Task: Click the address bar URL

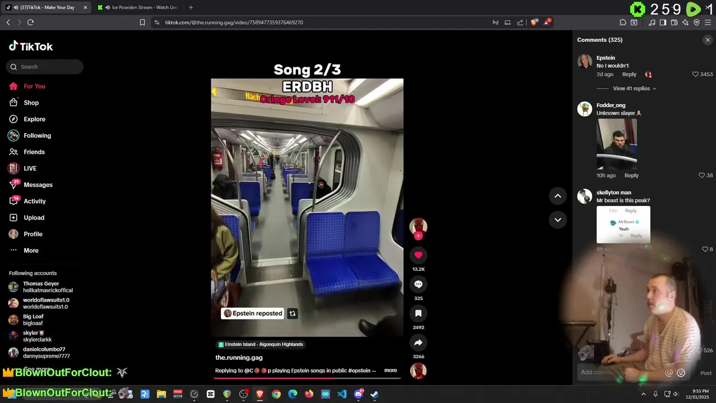Action: coord(234,22)
